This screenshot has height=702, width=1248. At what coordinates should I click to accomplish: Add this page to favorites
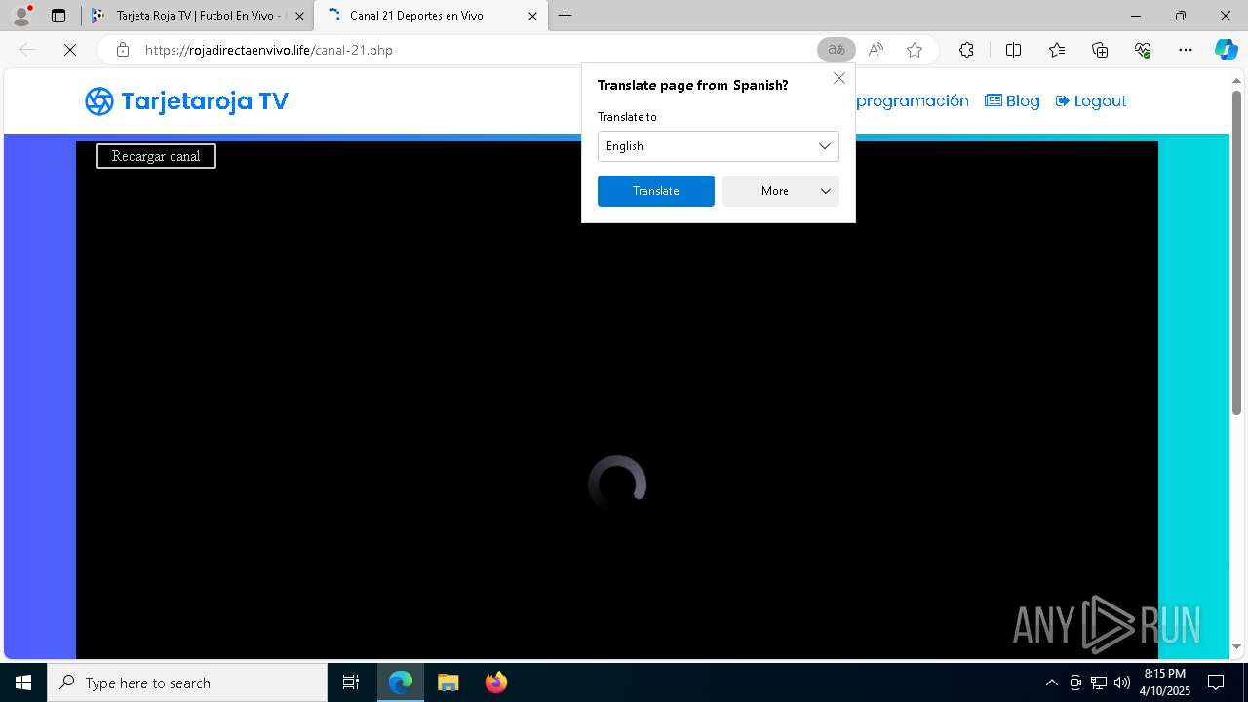pyautogui.click(x=915, y=50)
